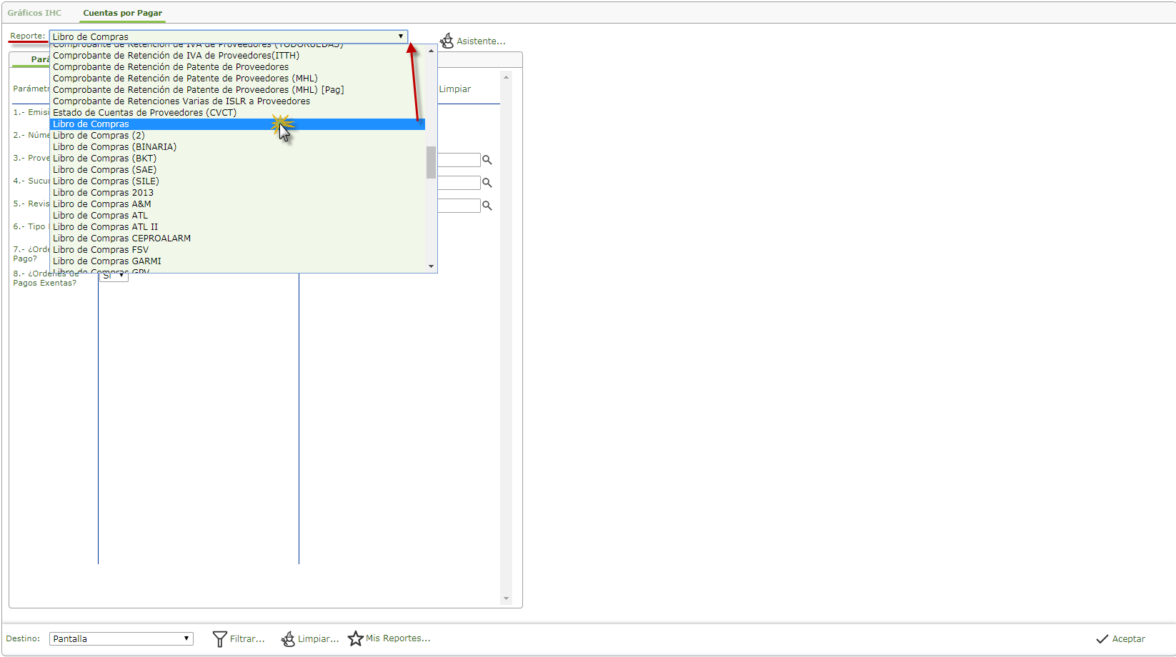1176x657 pixels.
Task: Click the down arrow of the report list scrollbar
Action: click(431, 266)
